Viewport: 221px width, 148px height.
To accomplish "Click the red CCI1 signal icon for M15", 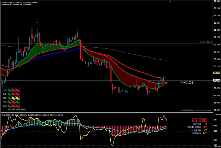I will click(18, 106).
